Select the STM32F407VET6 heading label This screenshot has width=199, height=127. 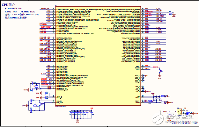coord(13,9)
